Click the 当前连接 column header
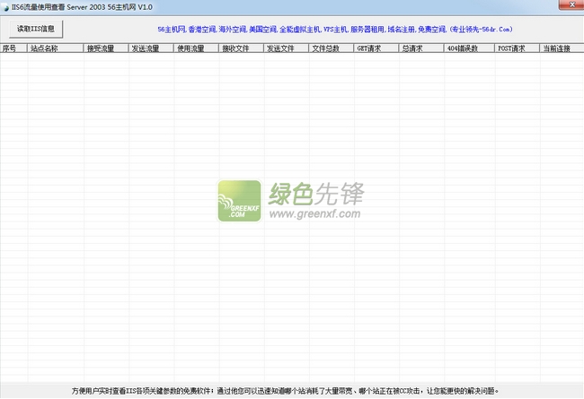The width and height of the screenshot is (584, 399). pyautogui.click(x=562, y=48)
